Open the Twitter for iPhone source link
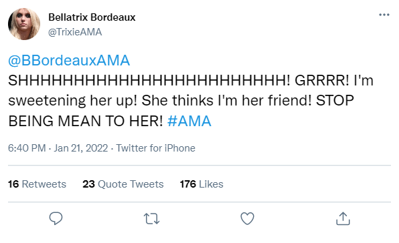The width and height of the screenshot is (399, 243). [156, 148]
